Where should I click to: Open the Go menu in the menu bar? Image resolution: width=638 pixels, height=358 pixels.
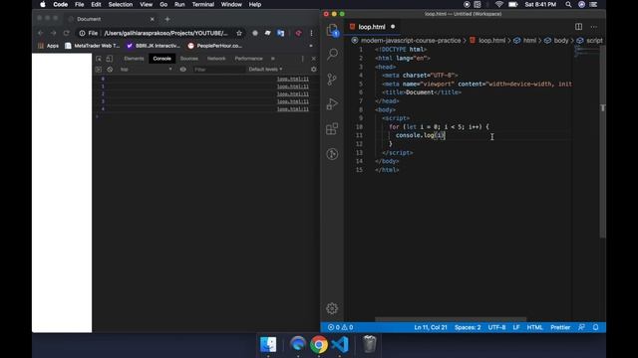coord(163,4)
